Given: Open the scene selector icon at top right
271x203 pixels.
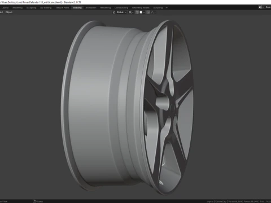Looking at the screenshot, I should [261, 7].
